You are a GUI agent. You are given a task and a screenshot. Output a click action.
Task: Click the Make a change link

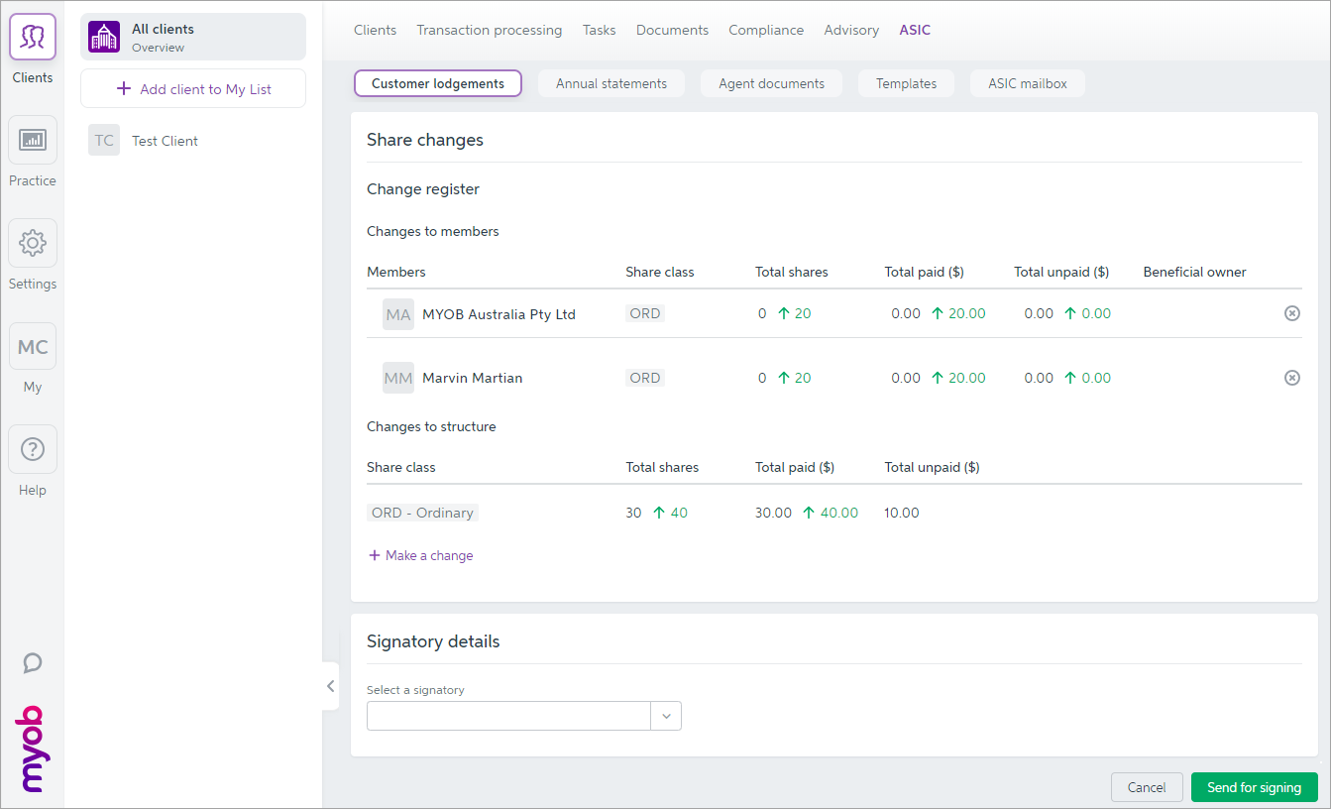coord(421,555)
